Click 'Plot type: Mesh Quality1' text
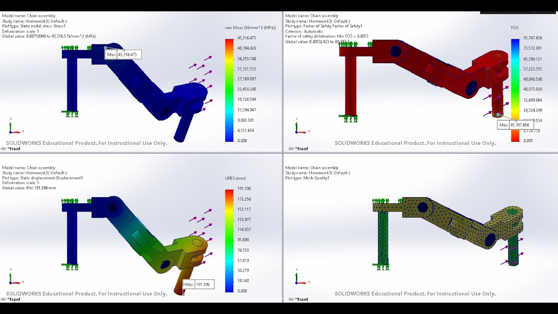The image size is (558, 314). click(307, 178)
